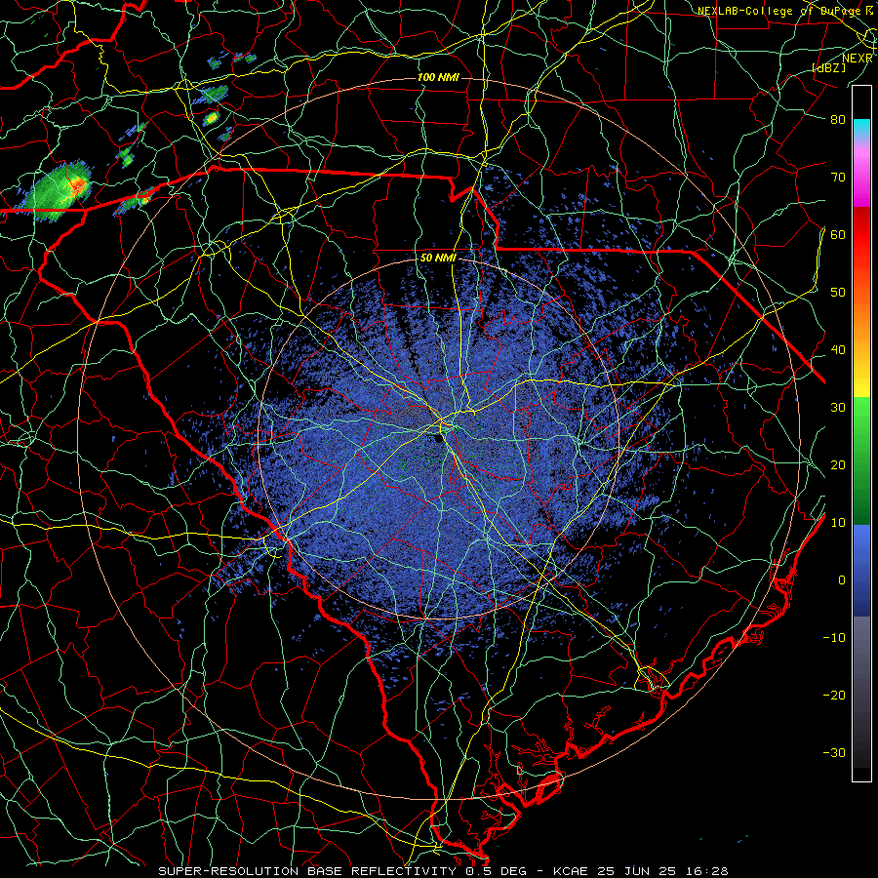This screenshot has width=878, height=878.
Task: Click the -10 value on the dBZ scale
Action: coord(834,638)
